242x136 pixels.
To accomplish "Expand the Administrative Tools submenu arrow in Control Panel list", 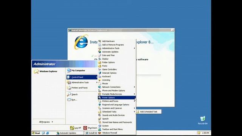I will coord(135,48).
